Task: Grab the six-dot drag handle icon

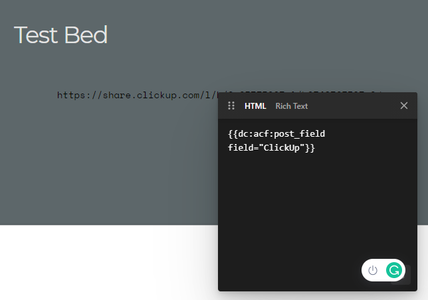Action: [x=231, y=106]
